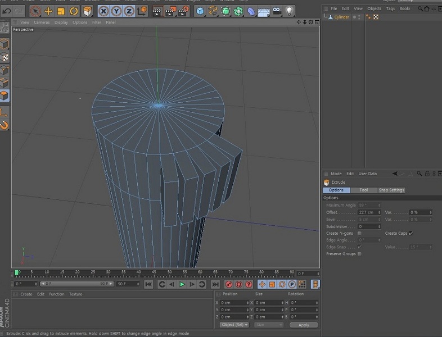
Task: Open the Tags menu in Object Manager
Action: tap(390, 9)
